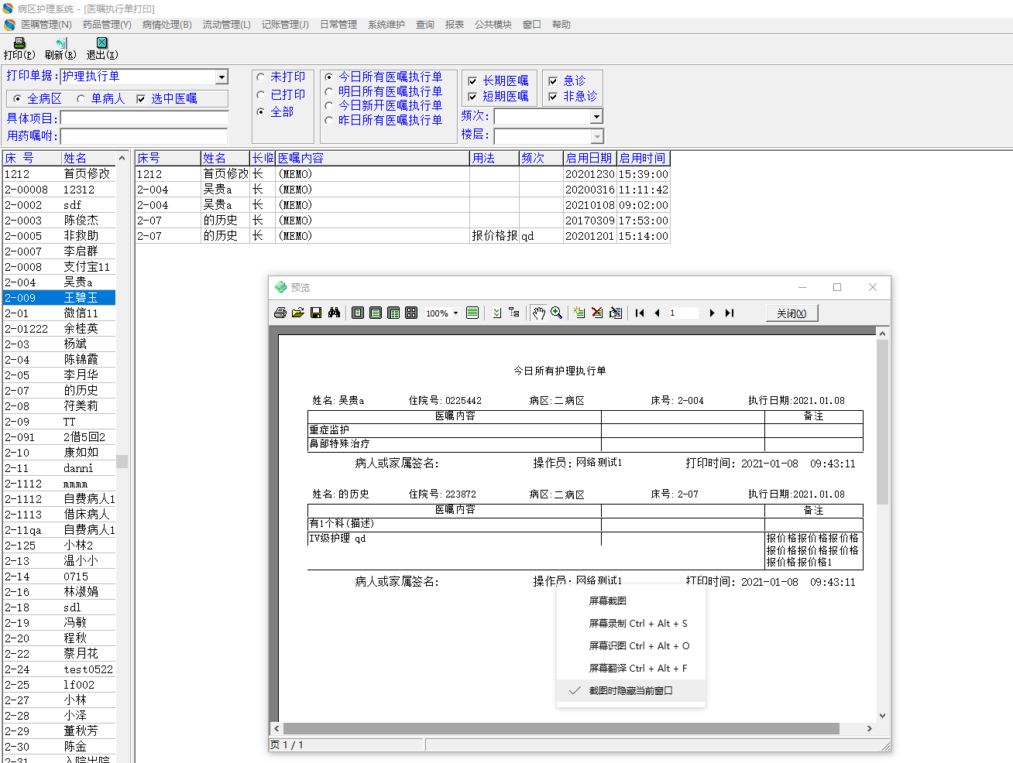
Task: Click the preview vertical scrollbar thumb
Action: point(882,422)
